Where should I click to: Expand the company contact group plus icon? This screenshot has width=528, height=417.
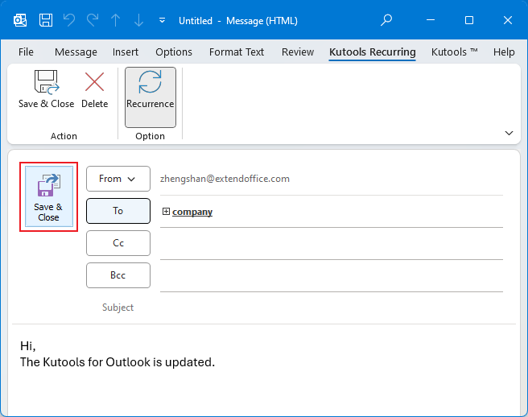pyautogui.click(x=166, y=211)
